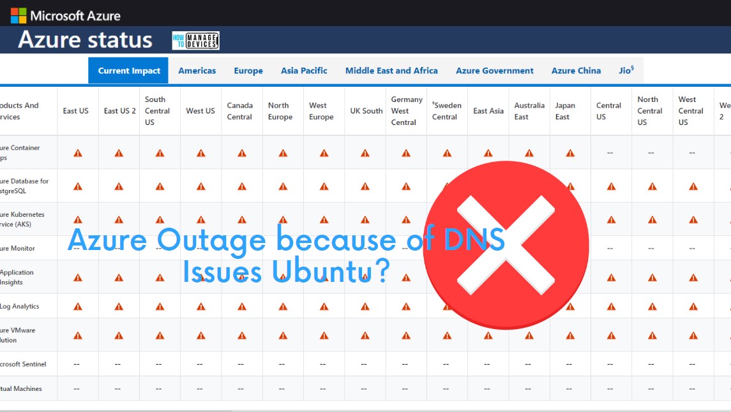731x412 pixels.
Task: Click the East US 2 column header
Action: 120,111
